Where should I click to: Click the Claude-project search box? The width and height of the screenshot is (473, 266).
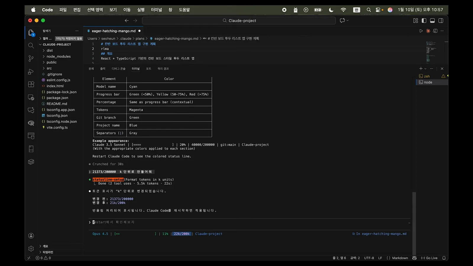[x=239, y=20]
